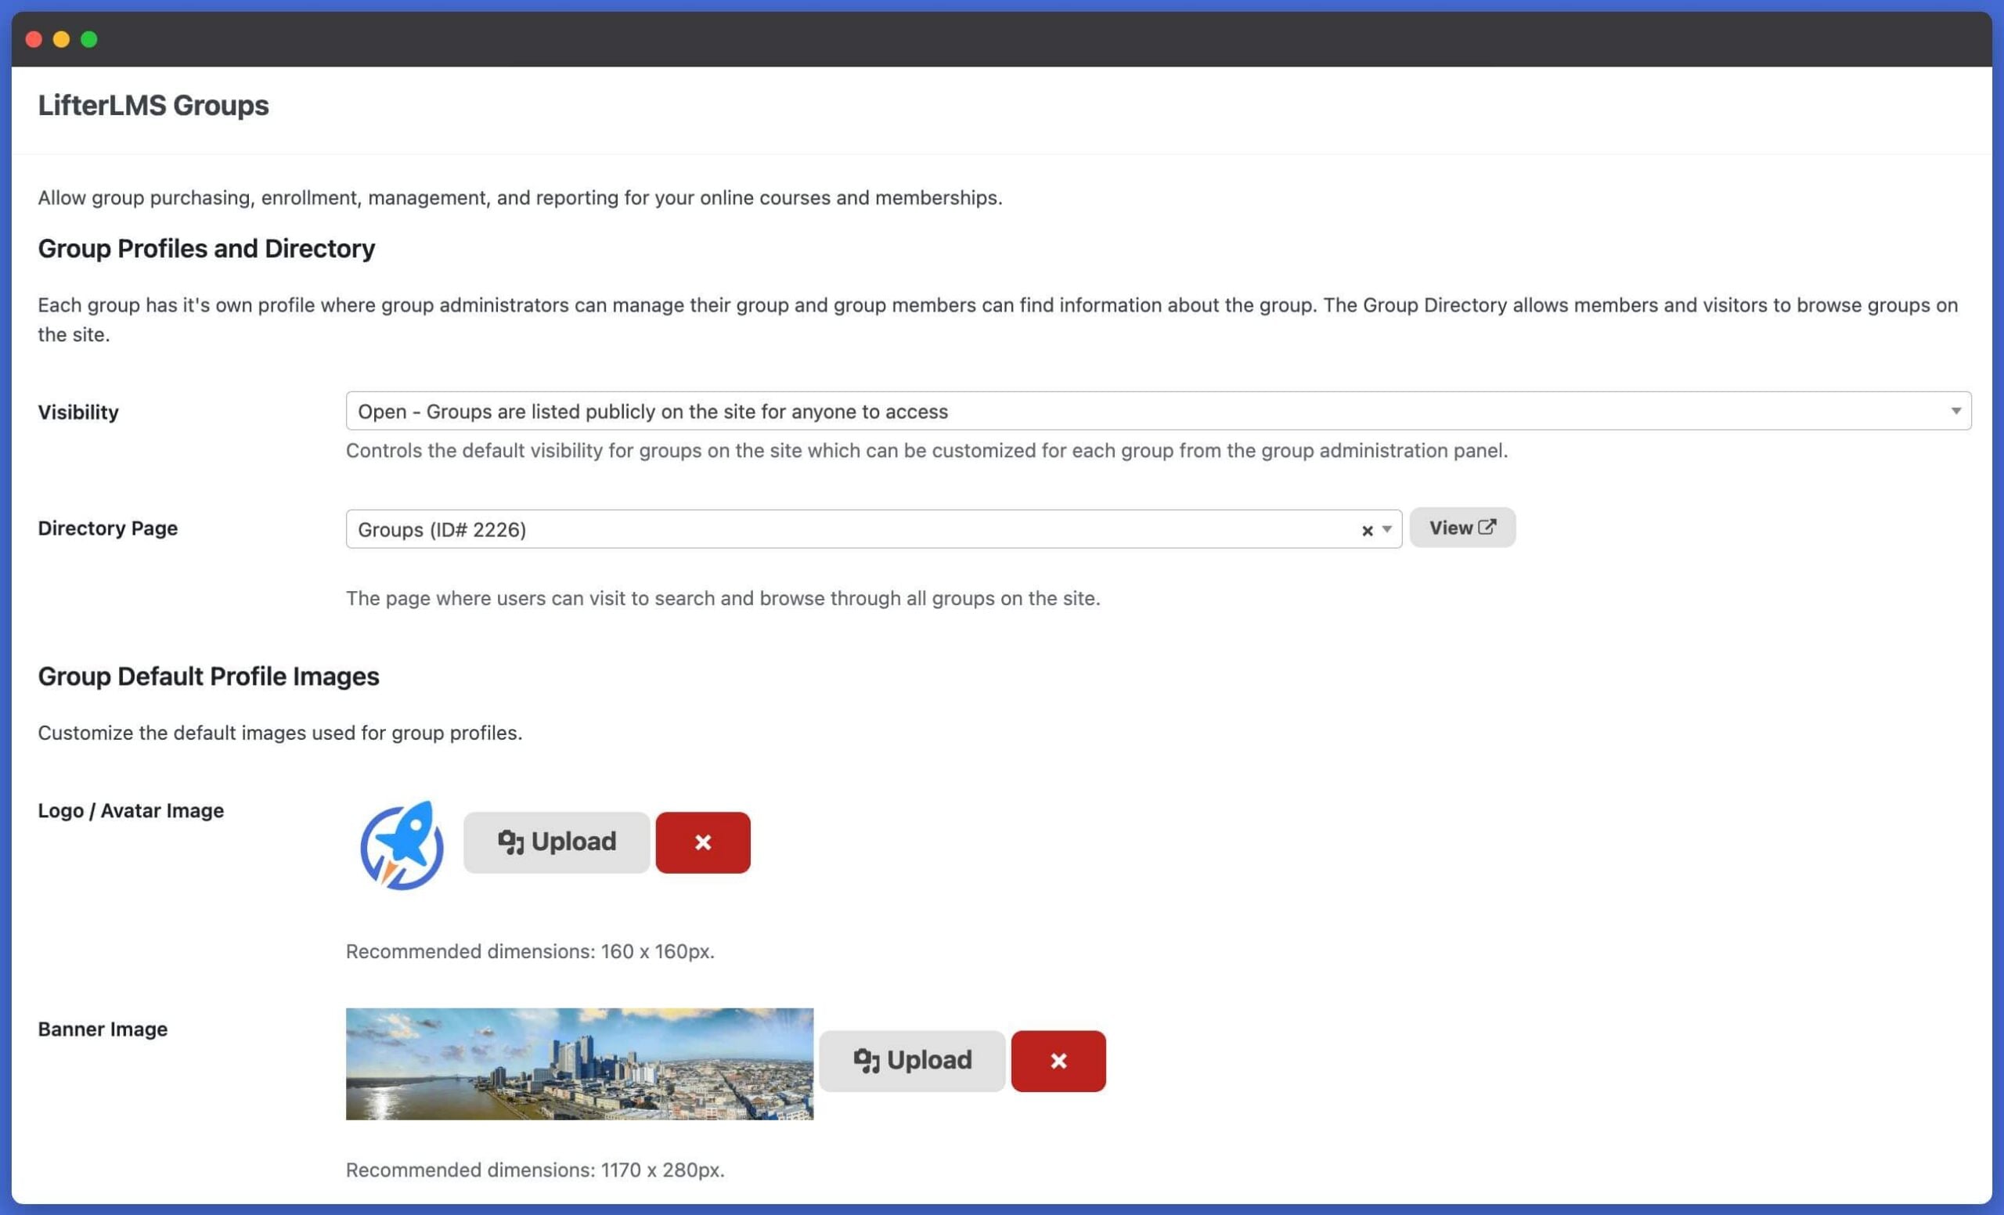This screenshot has width=2004, height=1215.
Task: Click the LifterLMS Groups heading
Action: click(x=153, y=106)
